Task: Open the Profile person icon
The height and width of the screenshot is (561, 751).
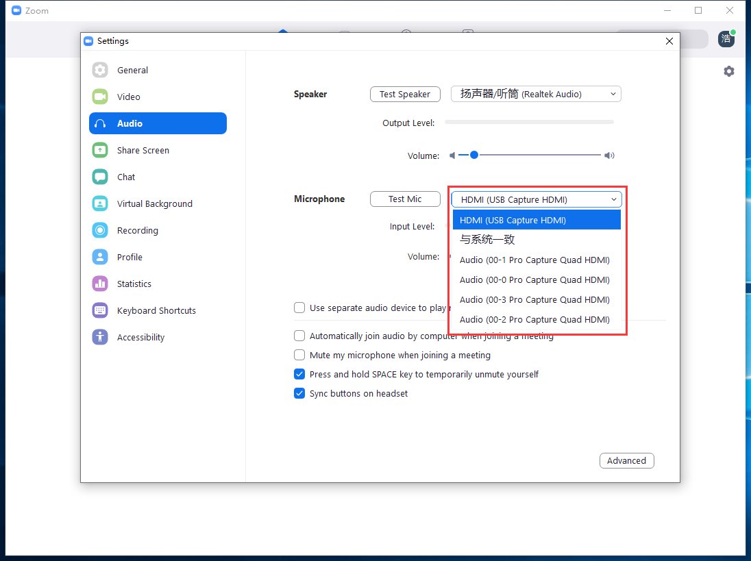Action: [x=100, y=257]
